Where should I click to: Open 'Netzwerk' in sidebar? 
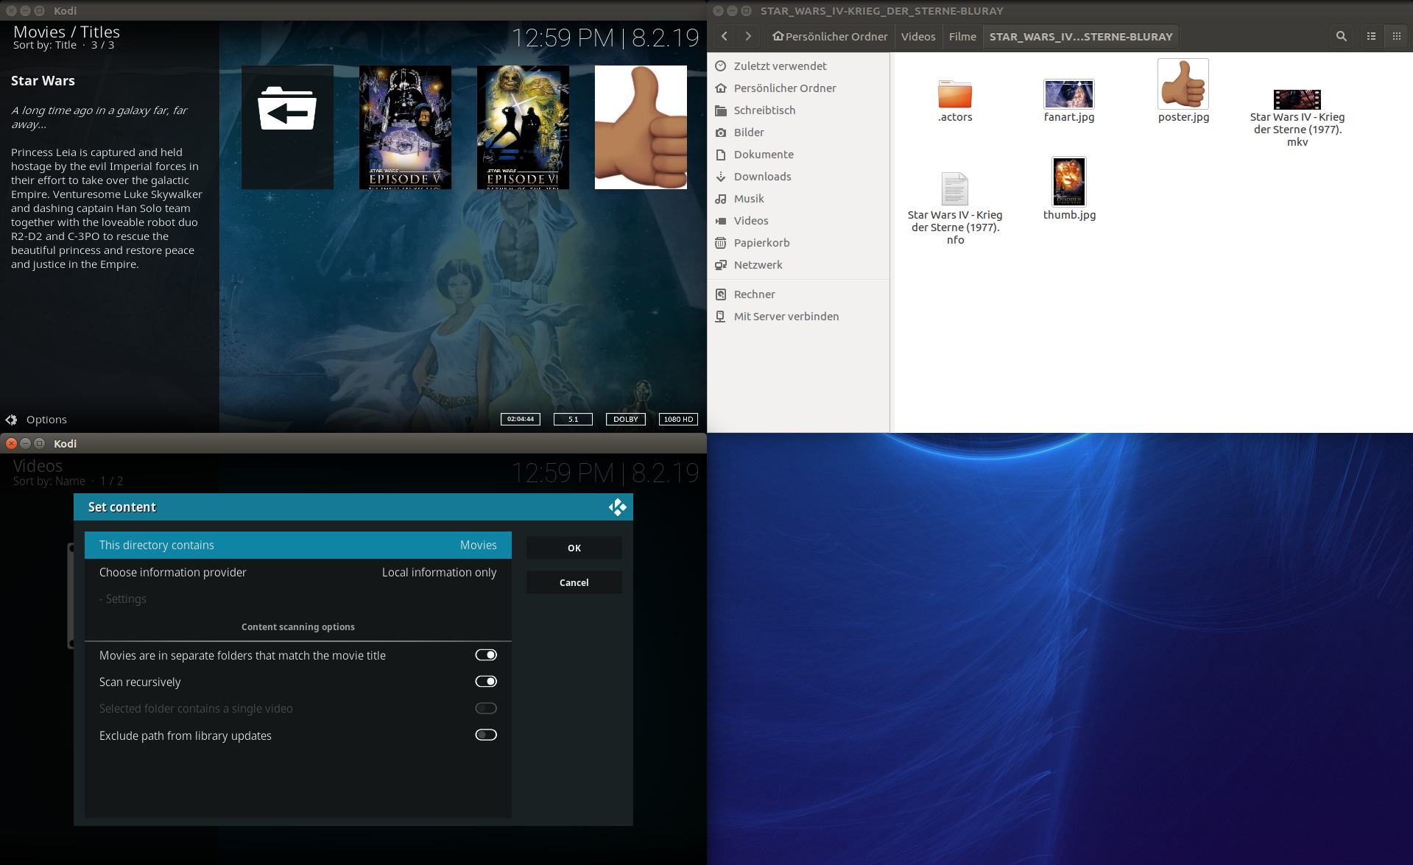coord(799,264)
